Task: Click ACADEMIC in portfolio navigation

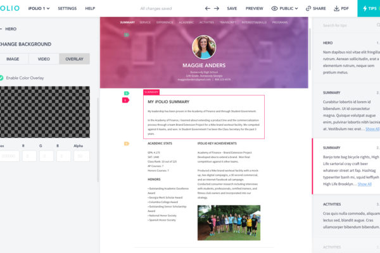Action: 186,22
